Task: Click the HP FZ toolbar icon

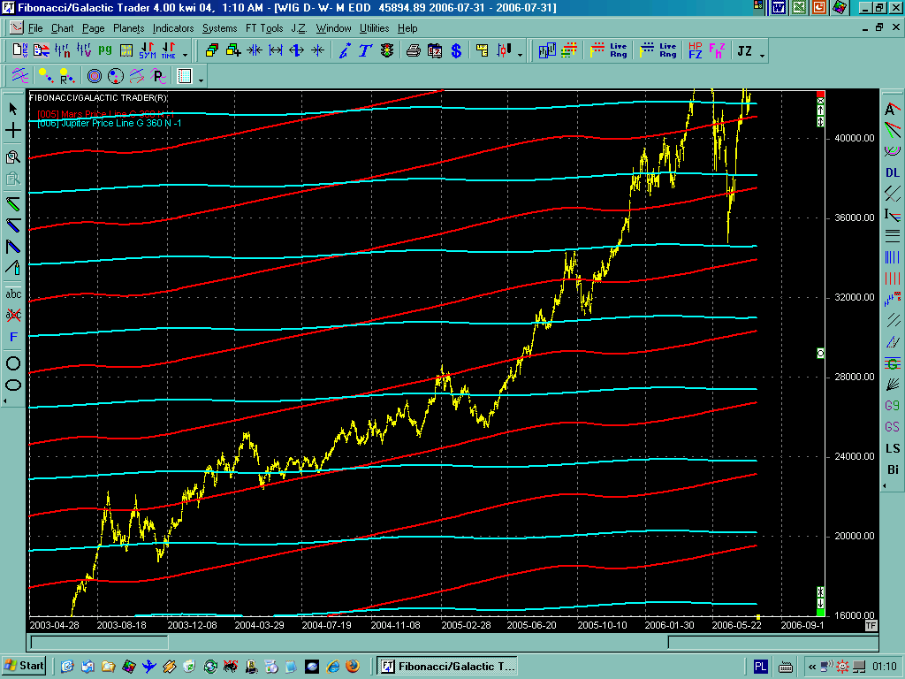Action: point(695,51)
